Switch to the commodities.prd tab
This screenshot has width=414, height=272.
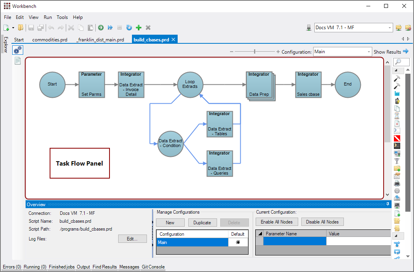point(50,40)
